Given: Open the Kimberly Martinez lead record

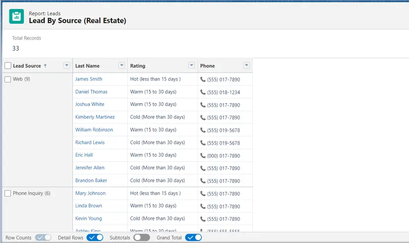Looking at the screenshot, I should pos(95,117).
